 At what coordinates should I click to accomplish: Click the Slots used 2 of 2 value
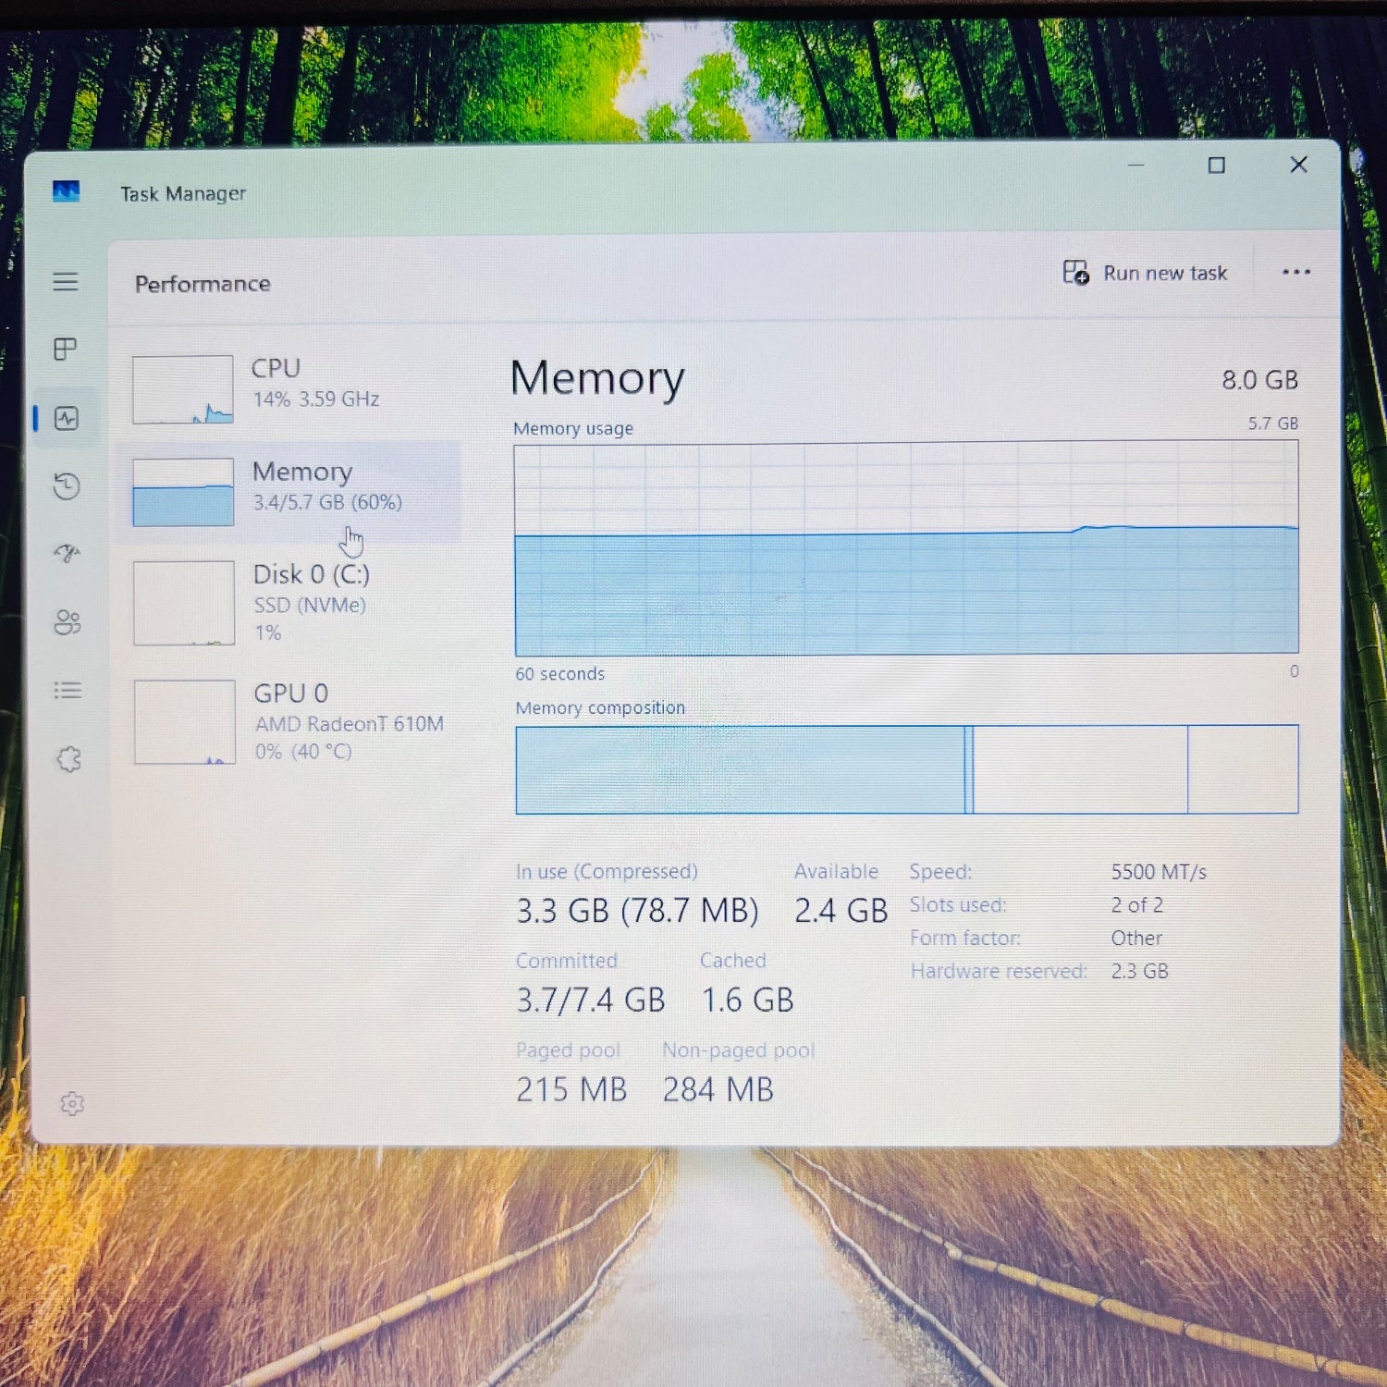1137,905
